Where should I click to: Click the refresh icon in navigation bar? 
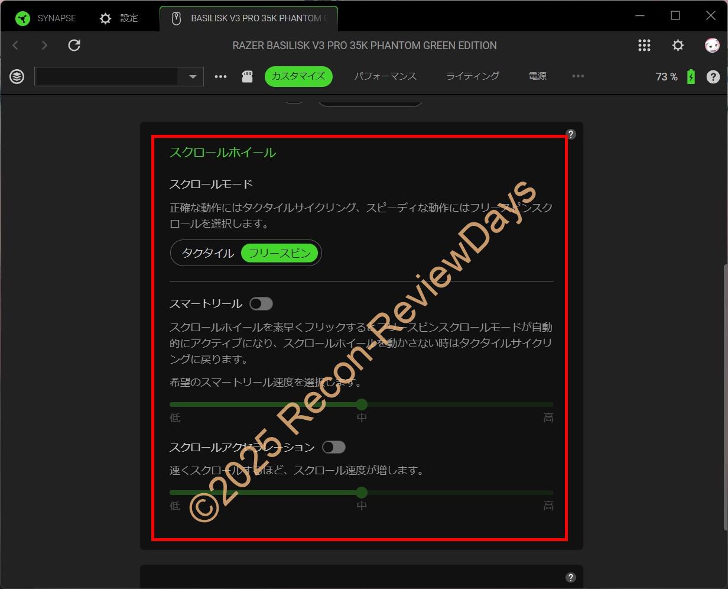coord(74,46)
